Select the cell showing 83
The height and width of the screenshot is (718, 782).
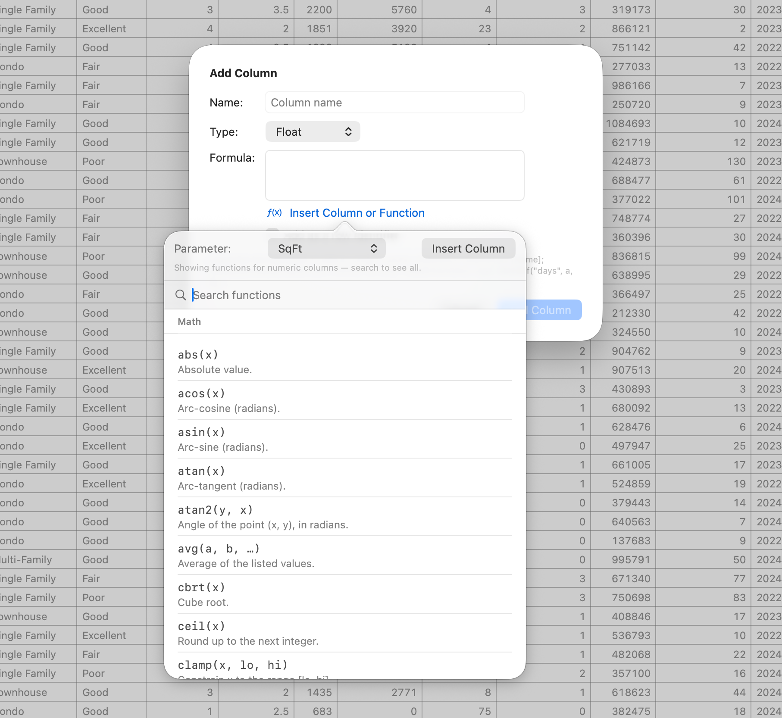[x=703, y=597]
